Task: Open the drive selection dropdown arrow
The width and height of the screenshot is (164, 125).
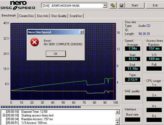Action: pyautogui.click(x=105, y=5)
